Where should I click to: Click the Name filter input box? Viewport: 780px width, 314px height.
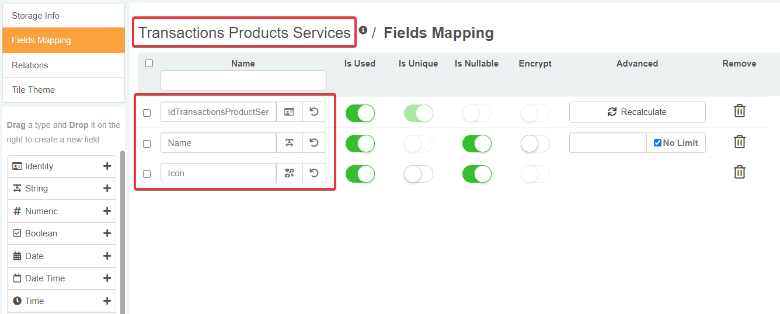(x=243, y=81)
